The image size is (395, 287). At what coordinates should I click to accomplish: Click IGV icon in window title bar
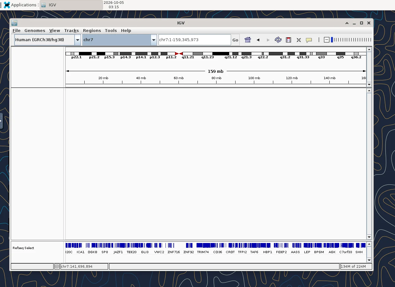[x=14, y=23]
